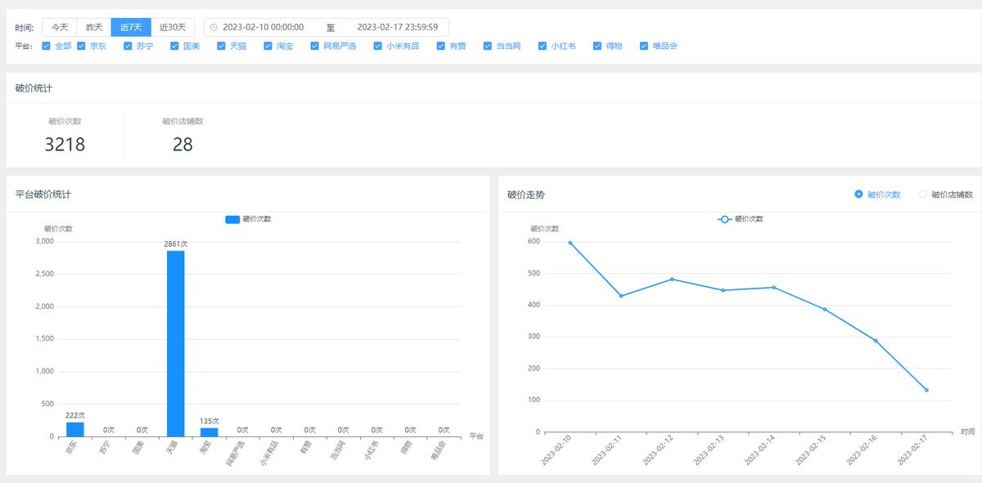Viewport: 982px width, 483px height.
Task: Click the 天猫 bar showing 2861次
Action: pyautogui.click(x=176, y=343)
